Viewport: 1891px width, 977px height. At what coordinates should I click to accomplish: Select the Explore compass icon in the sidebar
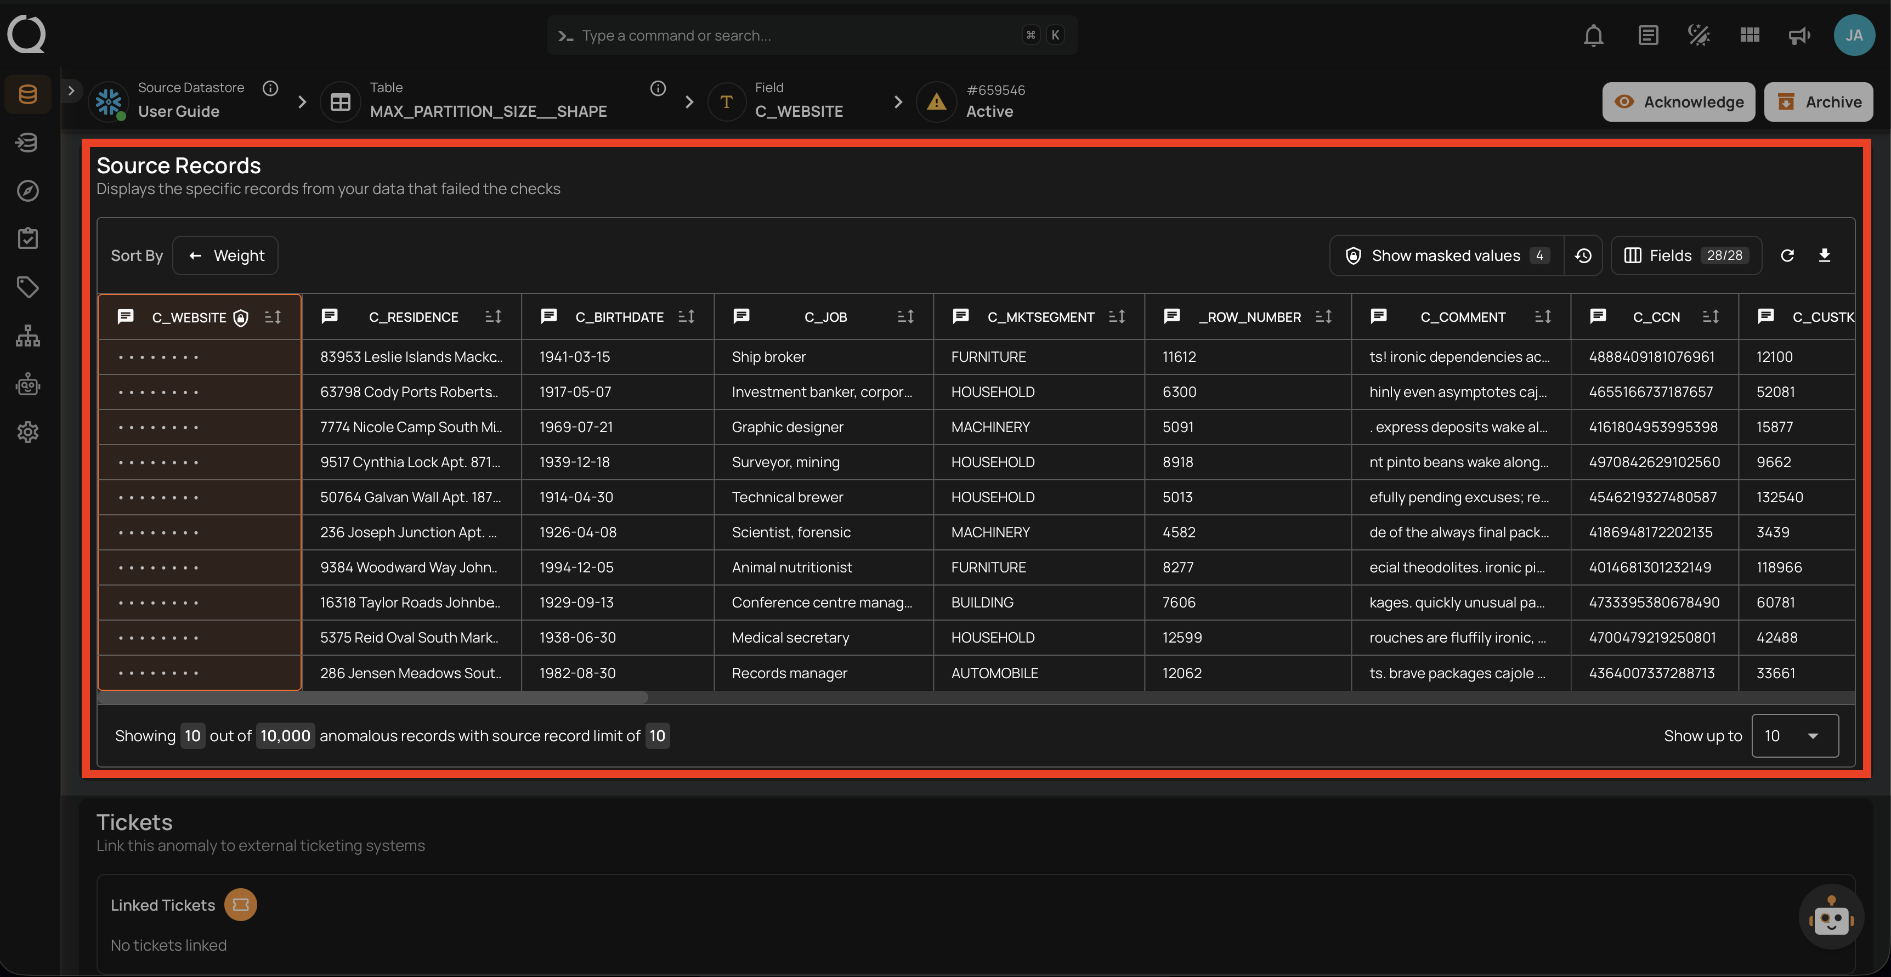27,190
